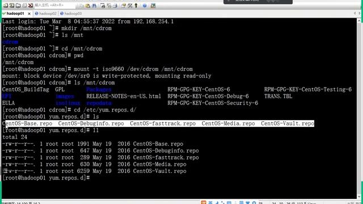Click the last printer icon in toolbar
This screenshot has width=363, height=204.
(115, 6)
